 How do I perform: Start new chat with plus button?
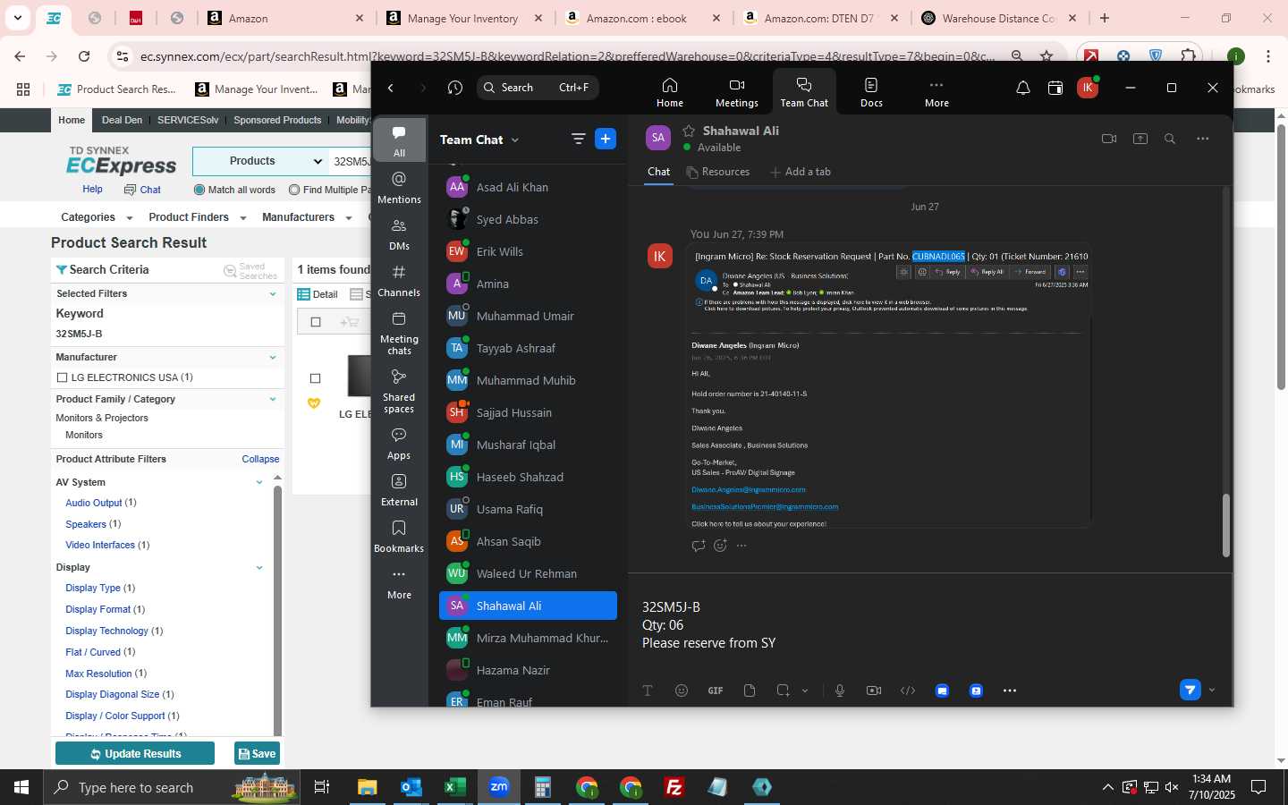click(606, 139)
